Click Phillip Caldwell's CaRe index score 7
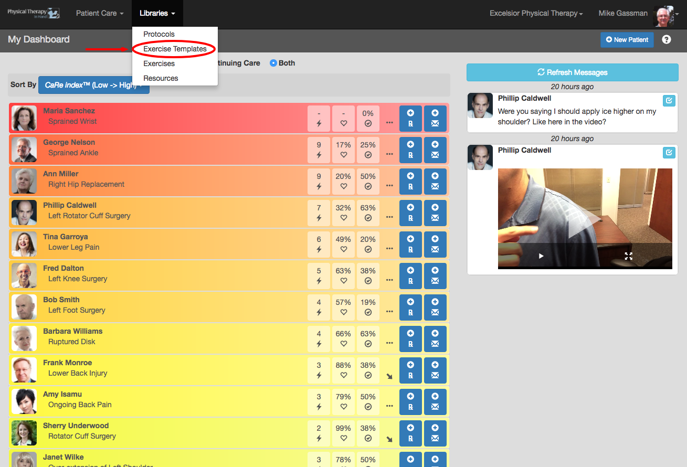Image resolution: width=687 pixels, height=467 pixels. click(319, 208)
